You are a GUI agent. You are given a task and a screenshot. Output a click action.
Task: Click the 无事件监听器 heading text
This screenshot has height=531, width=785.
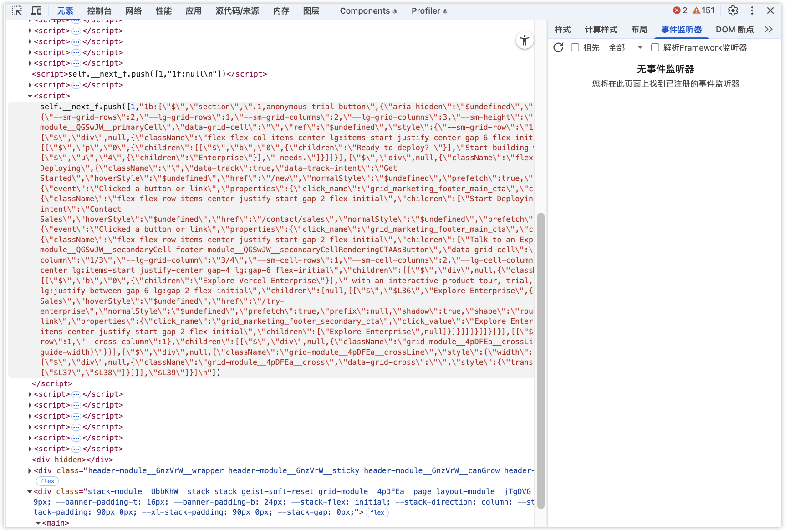665,69
